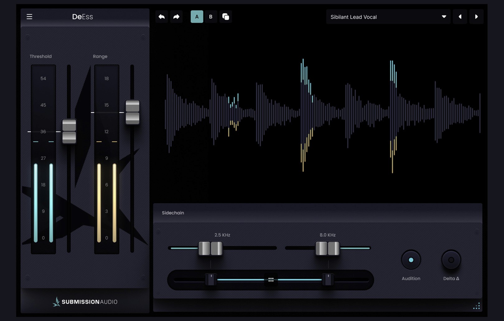
Task: Click the dropdown arrow beside preset name
Action: tap(444, 17)
